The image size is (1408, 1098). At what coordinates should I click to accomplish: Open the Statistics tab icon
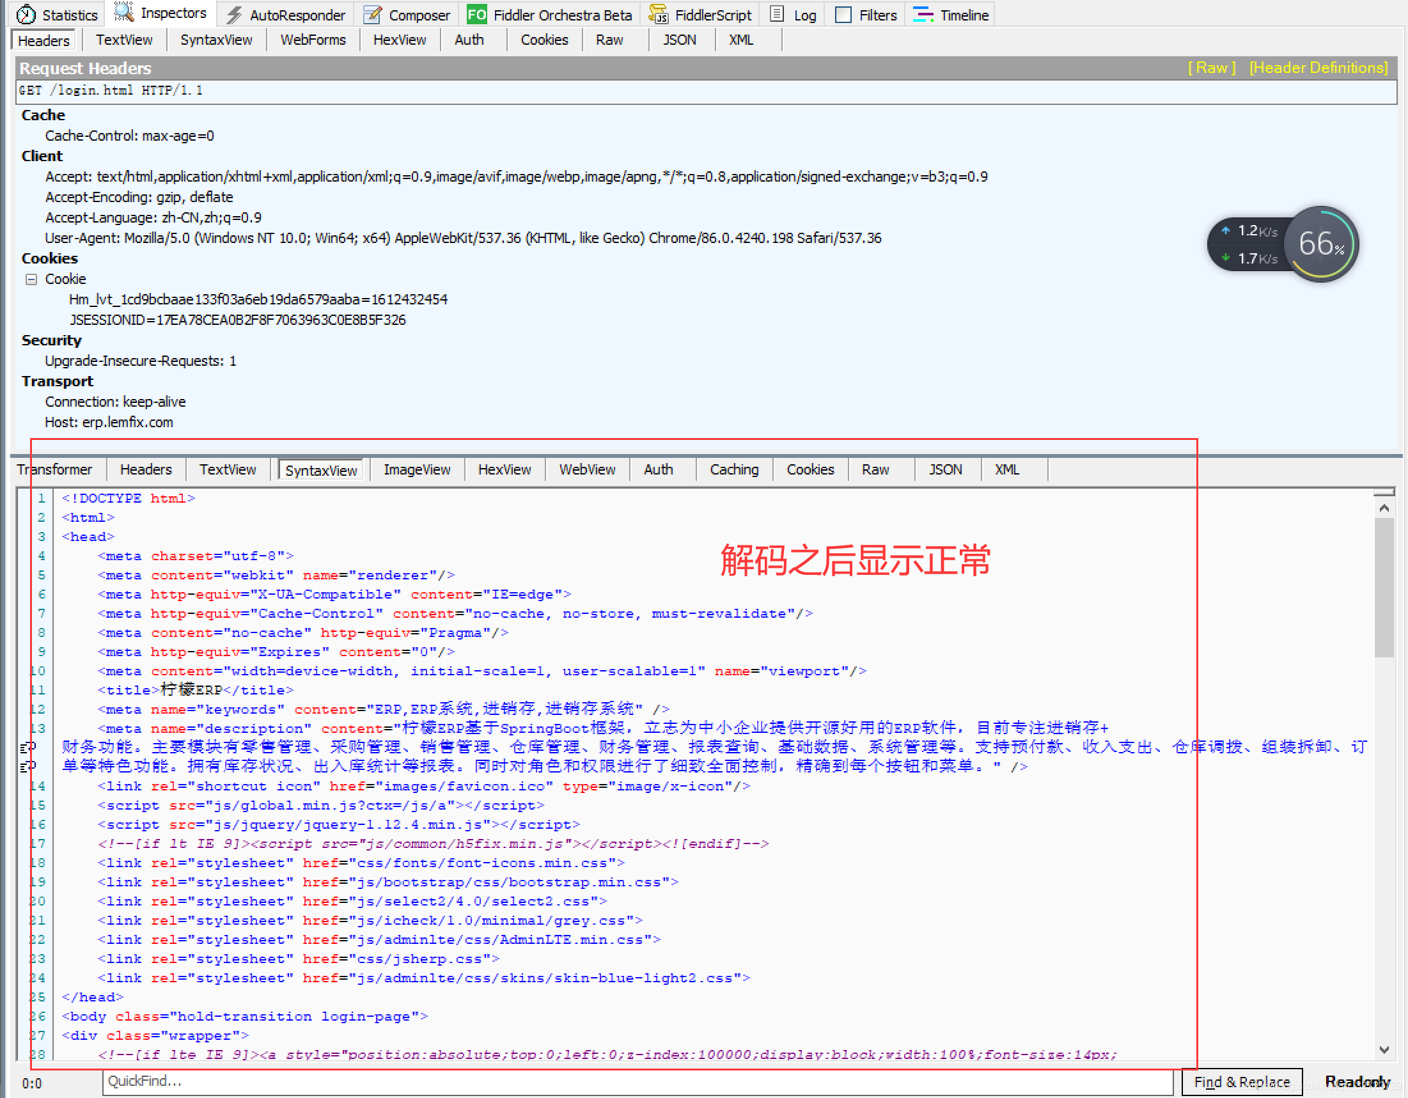[26, 14]
